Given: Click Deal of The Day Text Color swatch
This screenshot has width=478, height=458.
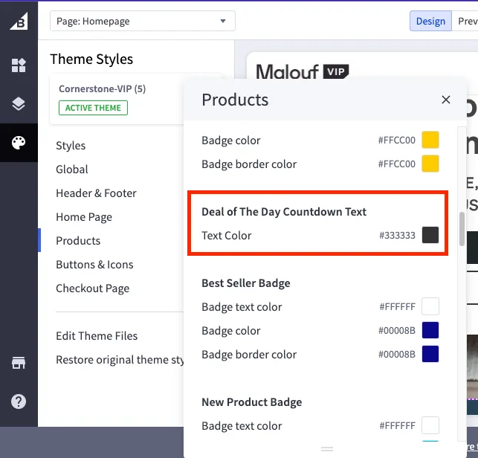Looking at the screenshot, I should (x=430, y=236).
